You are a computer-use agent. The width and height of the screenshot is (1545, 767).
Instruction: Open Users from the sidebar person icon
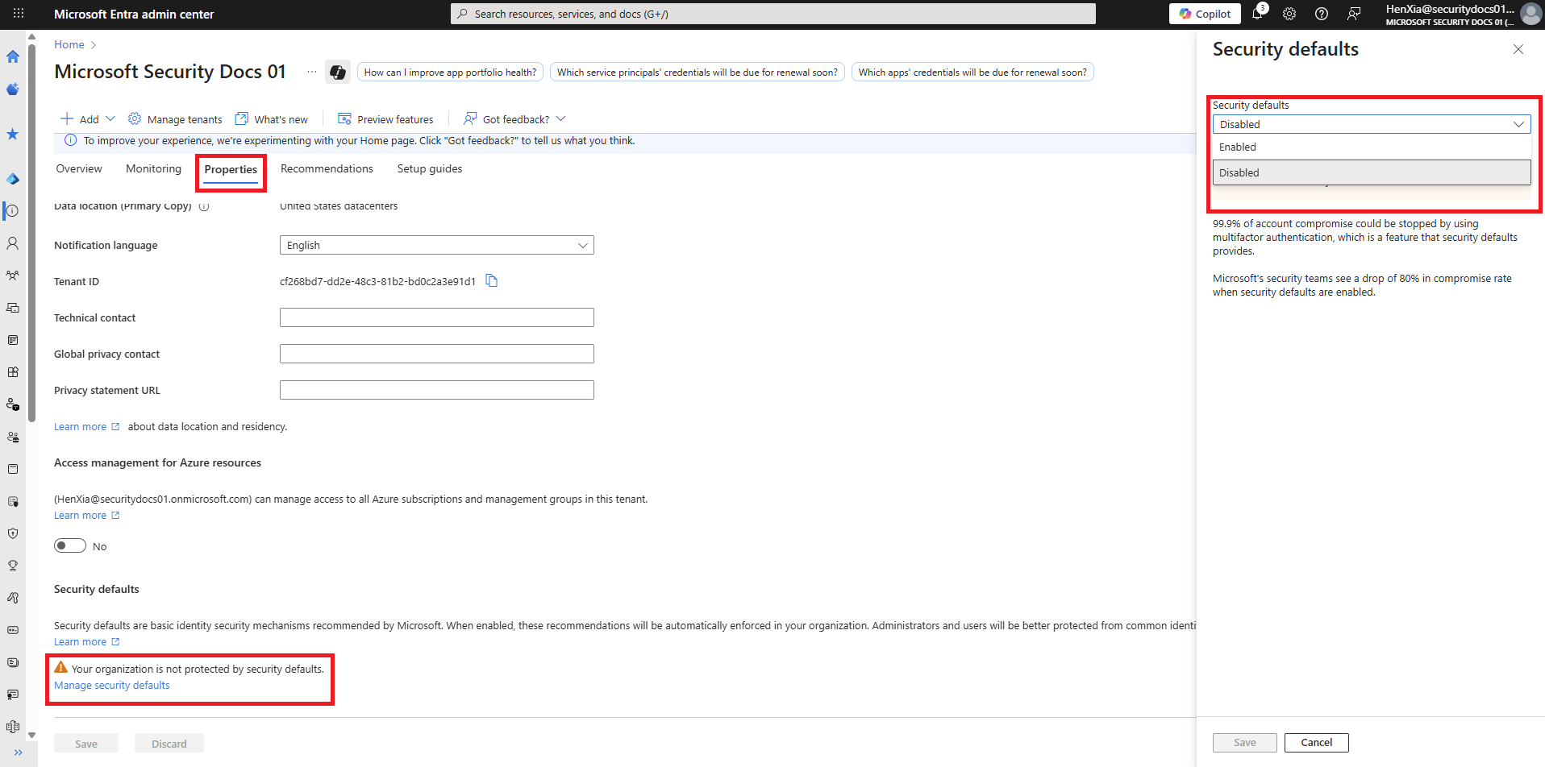tap(13, 243)
